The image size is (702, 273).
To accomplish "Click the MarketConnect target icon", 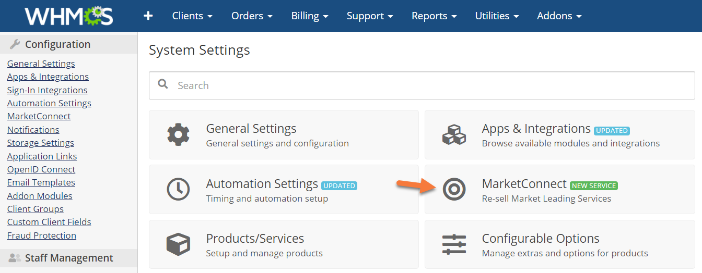I will pyautogui.click(x=454, y=189).
